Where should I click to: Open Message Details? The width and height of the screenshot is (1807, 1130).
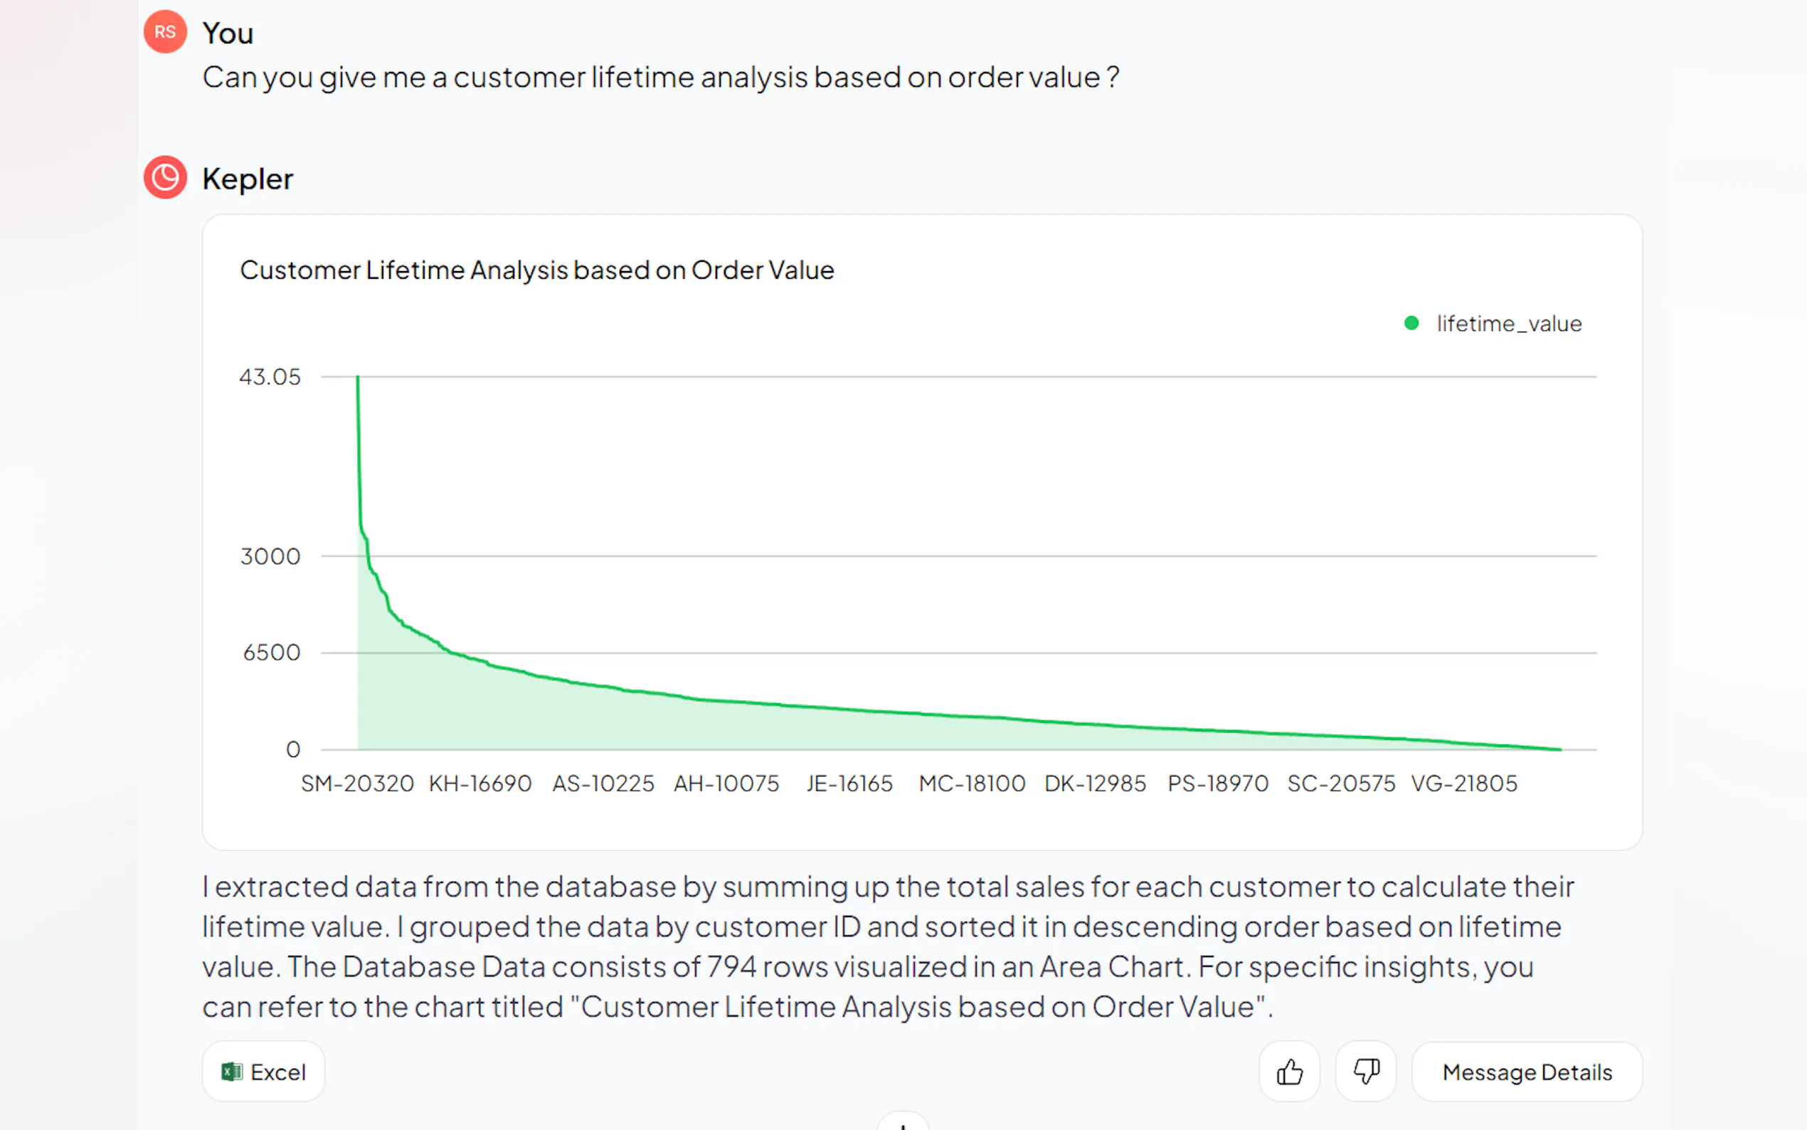pos(1526,1072)
